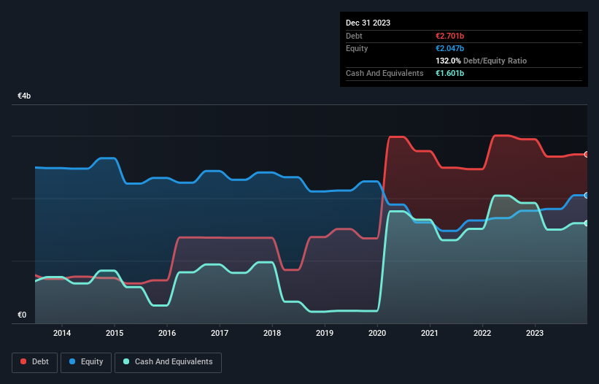Click the 2021 axis label
This screenshot has width=599, height=384.
[430, 333]
